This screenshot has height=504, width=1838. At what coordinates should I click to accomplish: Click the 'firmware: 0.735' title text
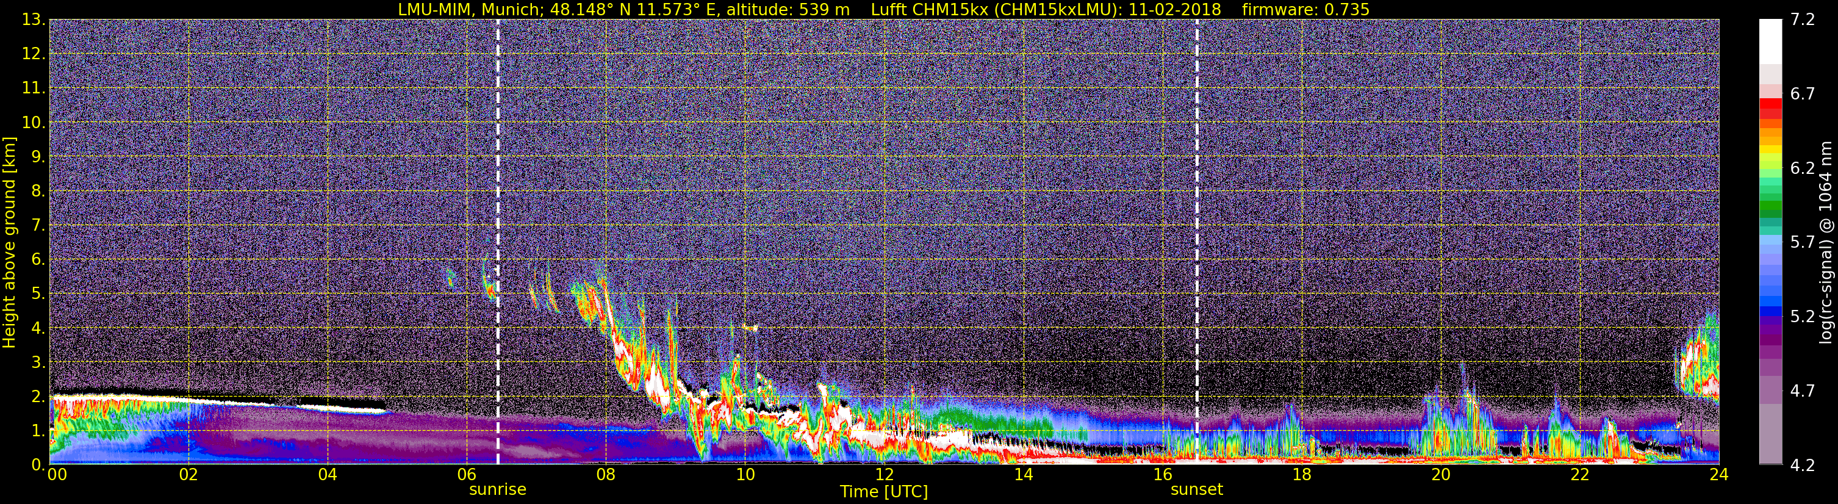(1305, 9)
